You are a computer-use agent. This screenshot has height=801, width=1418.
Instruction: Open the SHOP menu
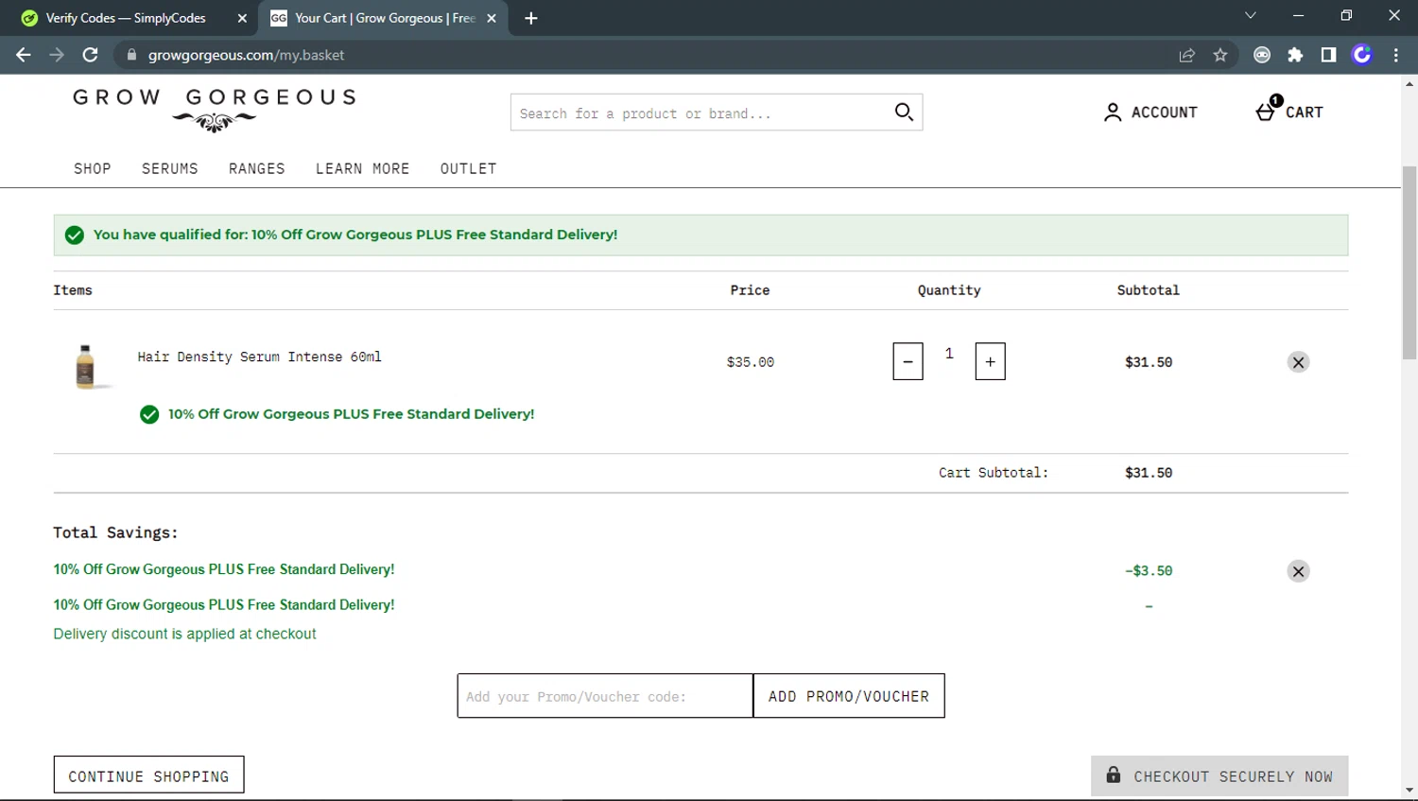[93, 168]
